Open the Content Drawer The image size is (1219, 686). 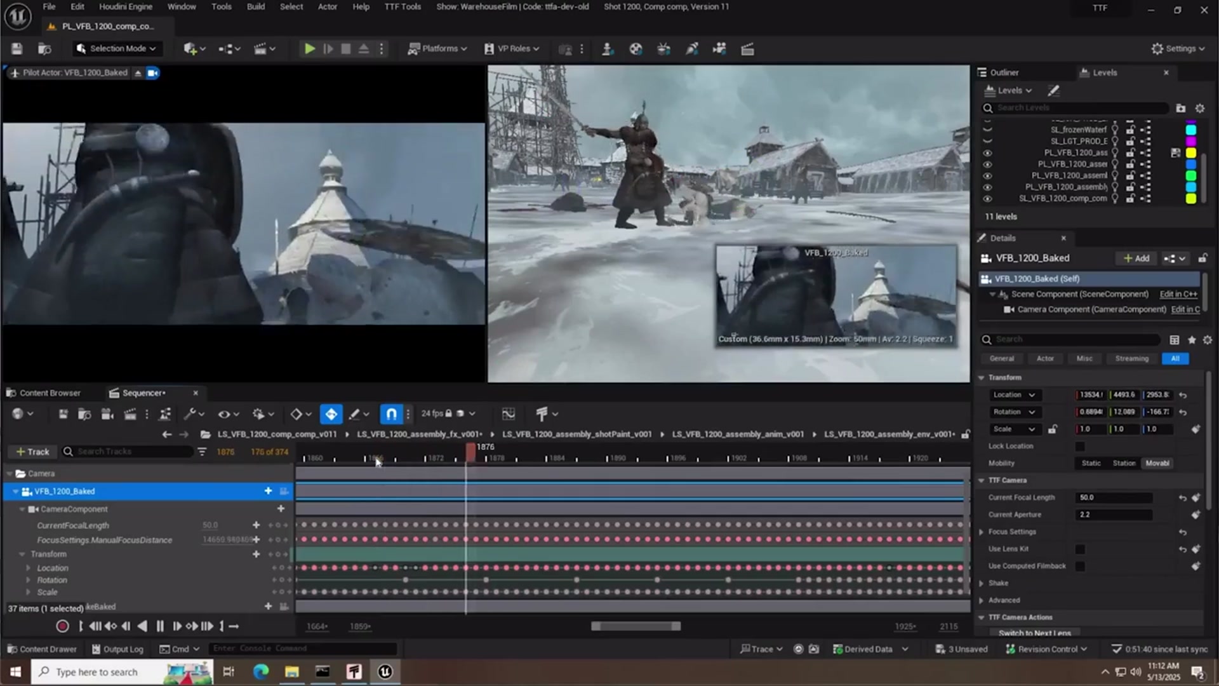click(x=42, y=649)
